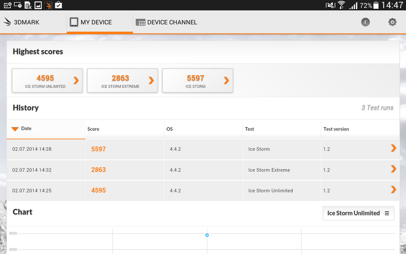Open details arrow for 14:25 Ice Storm Unlimited run

coord(394,189)
